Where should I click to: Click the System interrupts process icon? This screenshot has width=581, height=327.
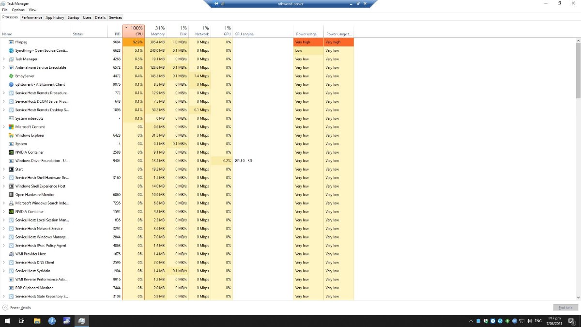point(11,118)
